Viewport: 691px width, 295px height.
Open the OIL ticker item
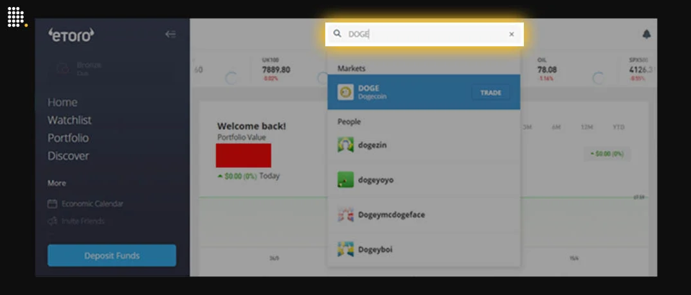pos(547,69)
